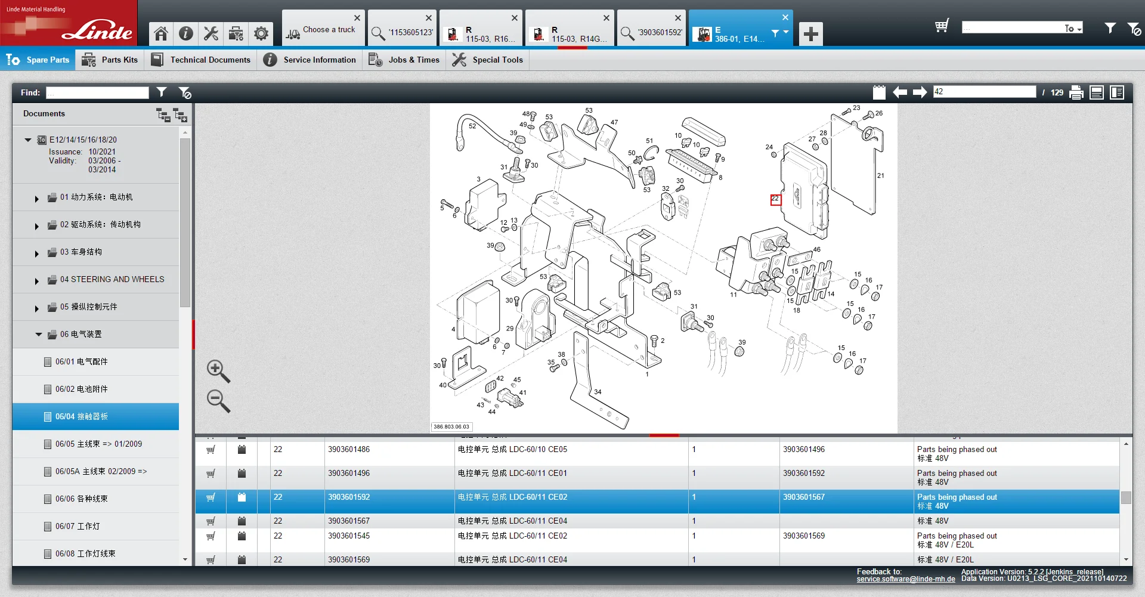Open the Jobs & Times tab
Screen dimensions: 1145x597
[x=404, y=60]
